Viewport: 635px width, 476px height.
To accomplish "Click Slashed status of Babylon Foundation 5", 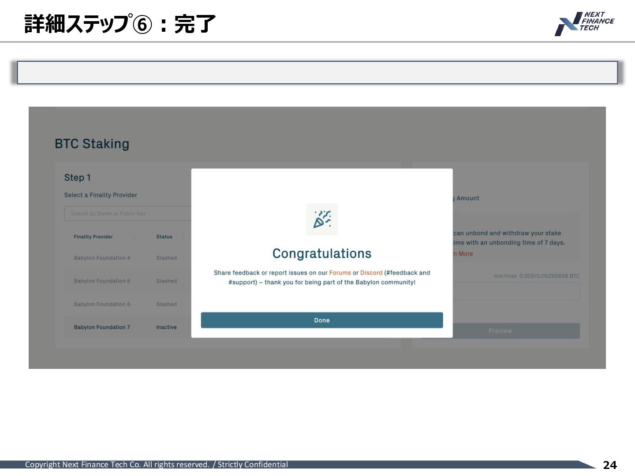I will tap(166, 281).
